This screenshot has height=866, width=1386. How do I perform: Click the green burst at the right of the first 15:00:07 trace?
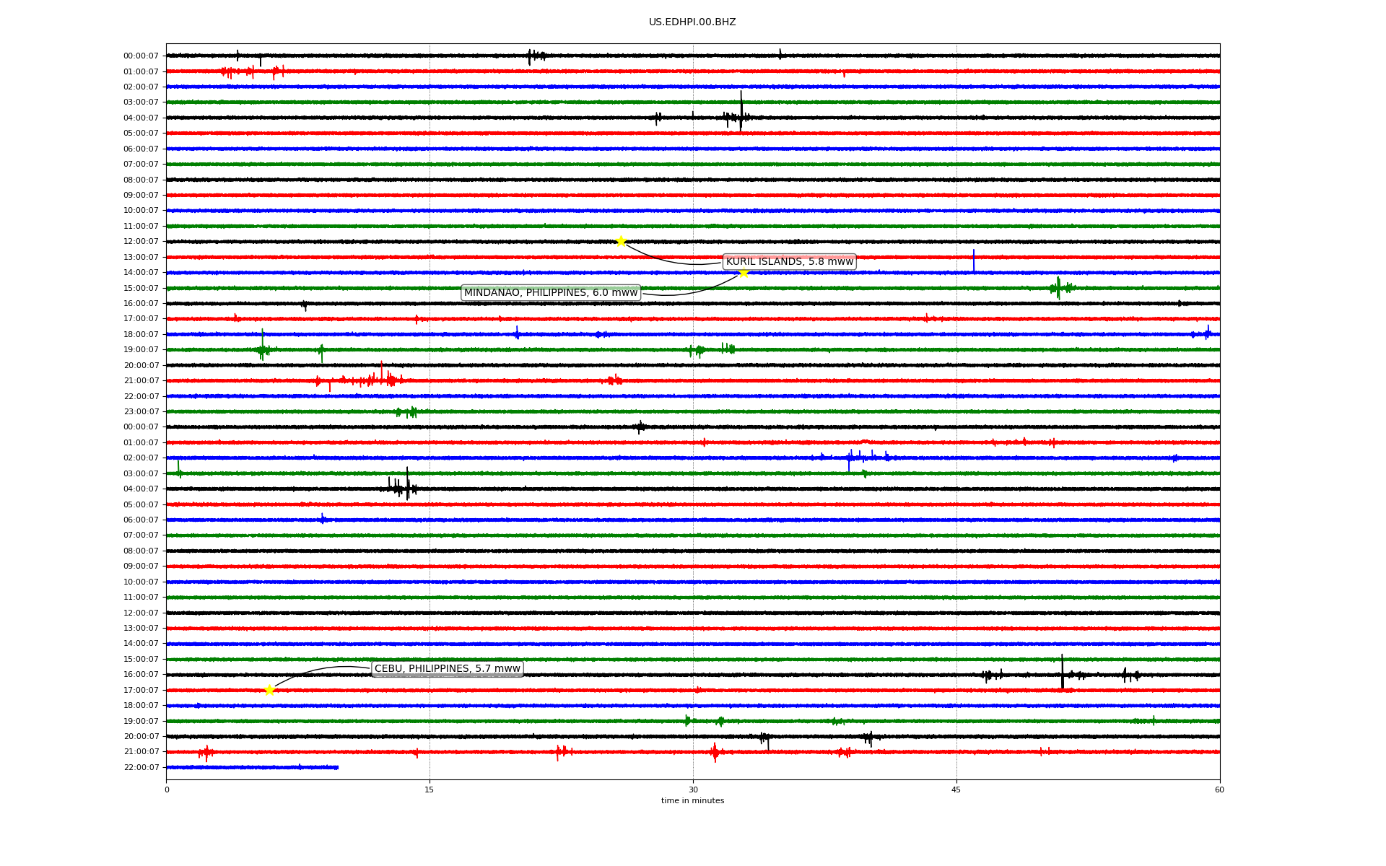pyautogui.click(x=1058, y=287)
